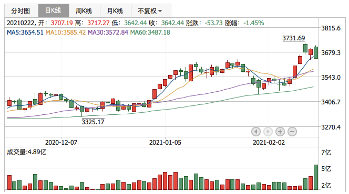Click the 2020-12-07 date axis label
The width and height of the screenshot is (349, 194).
pos(61,142)
